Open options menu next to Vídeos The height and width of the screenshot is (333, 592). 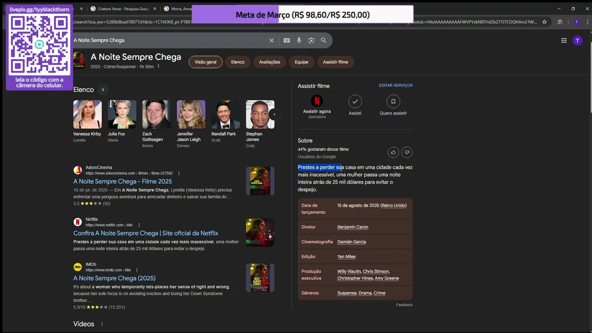pyautogui.click(x=102, y=324)
